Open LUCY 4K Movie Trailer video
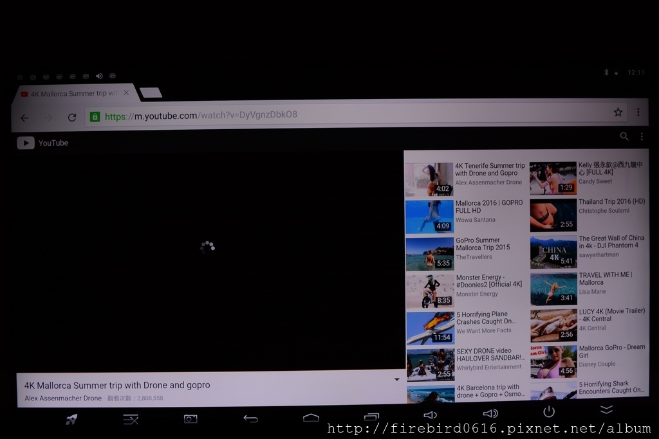The height and width of the screenshot is (439, 659). coord(612,315)
